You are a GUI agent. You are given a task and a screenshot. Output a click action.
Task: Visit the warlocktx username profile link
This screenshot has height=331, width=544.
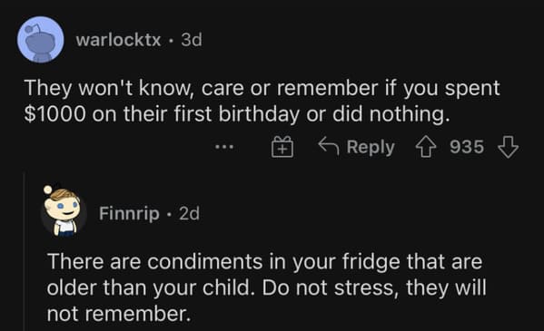[119, 40]
